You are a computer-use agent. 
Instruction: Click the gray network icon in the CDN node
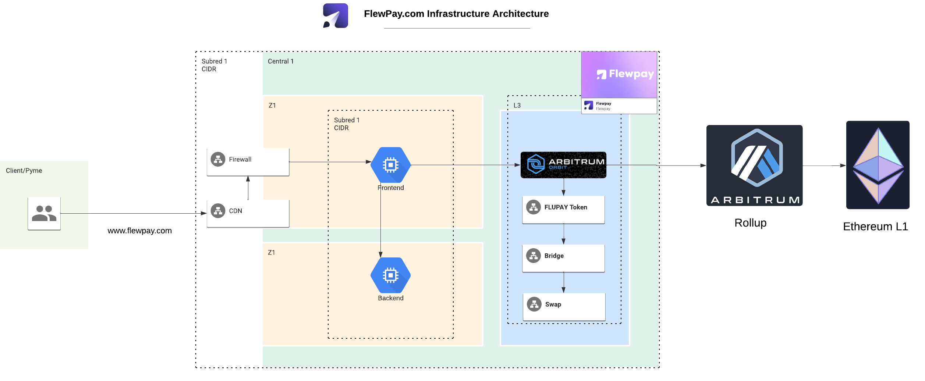coord(218,211)
